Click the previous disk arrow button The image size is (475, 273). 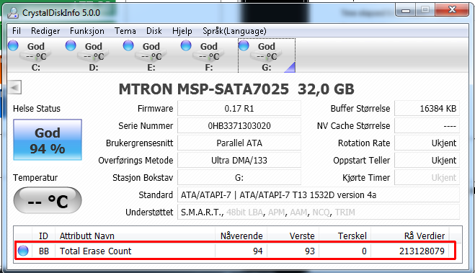point(14,88)
